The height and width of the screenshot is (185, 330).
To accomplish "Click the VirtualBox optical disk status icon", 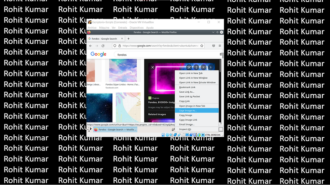I will point(167,135).
